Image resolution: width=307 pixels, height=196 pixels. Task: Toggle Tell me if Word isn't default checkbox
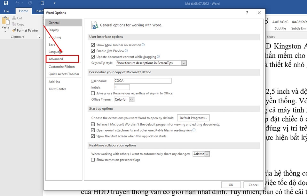coord(93,124)
